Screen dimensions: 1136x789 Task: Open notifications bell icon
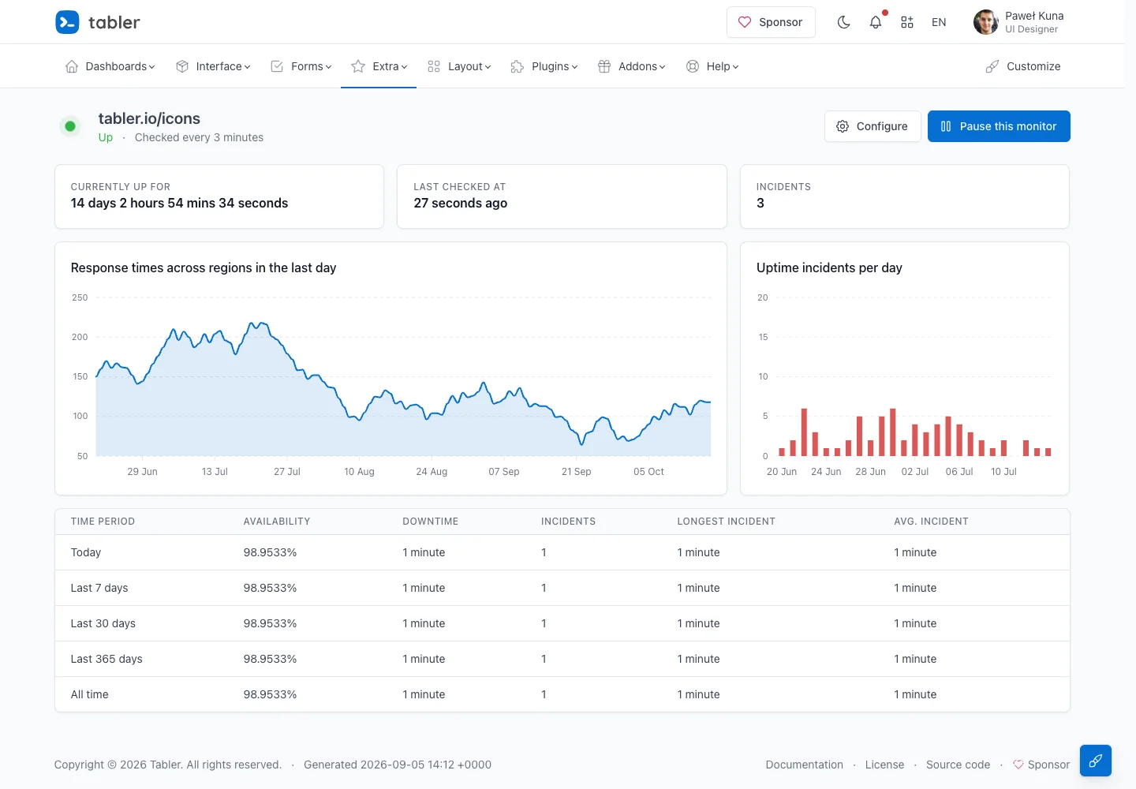876,22
